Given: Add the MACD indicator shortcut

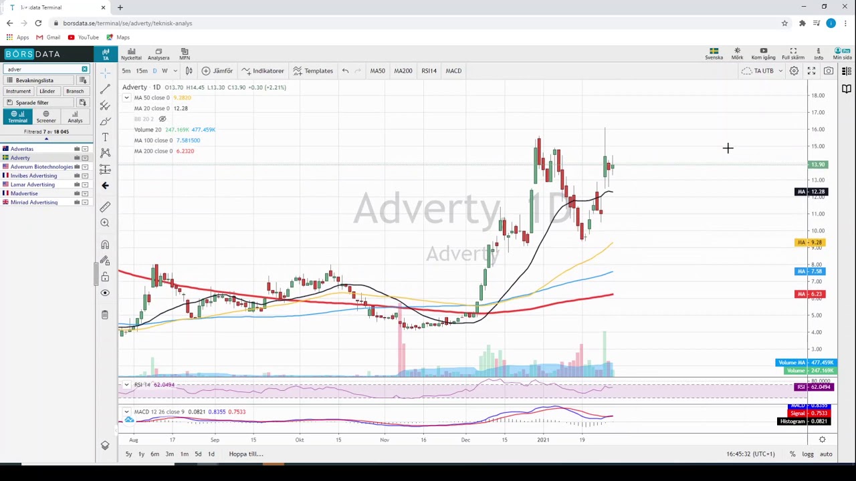Looking at the screenshot, I should coord(453,71).
